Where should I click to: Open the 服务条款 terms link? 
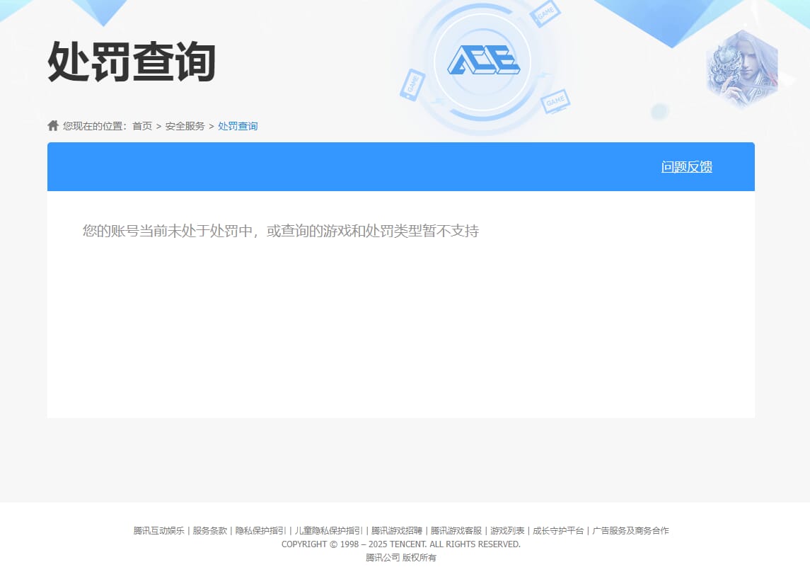click(208, 530)
